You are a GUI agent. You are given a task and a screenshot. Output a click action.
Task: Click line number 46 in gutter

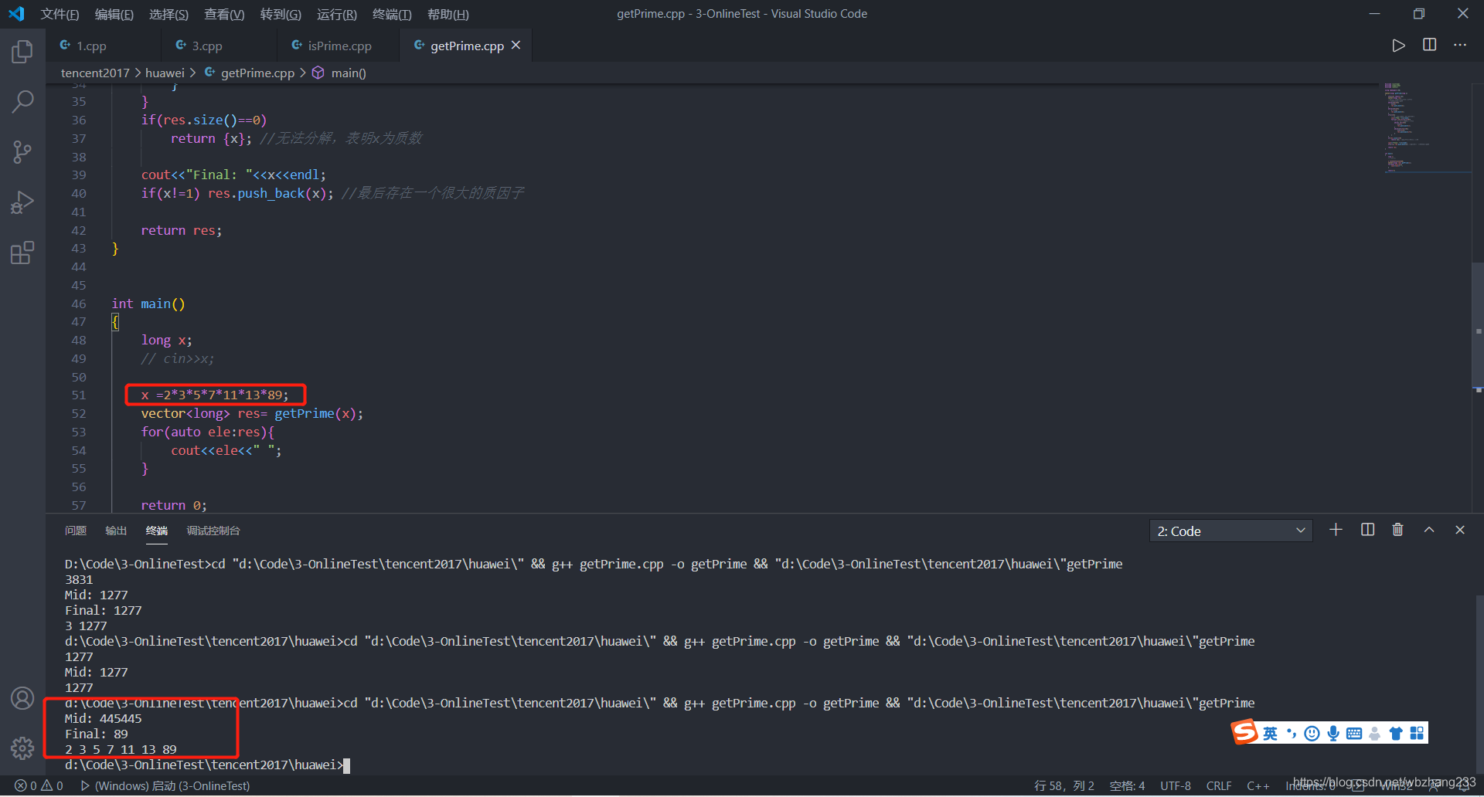coord(79,304)
